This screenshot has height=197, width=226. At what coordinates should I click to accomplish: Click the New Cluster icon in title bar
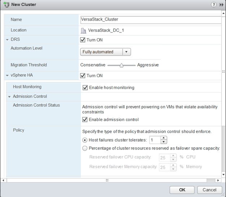(x=6, y=5)
